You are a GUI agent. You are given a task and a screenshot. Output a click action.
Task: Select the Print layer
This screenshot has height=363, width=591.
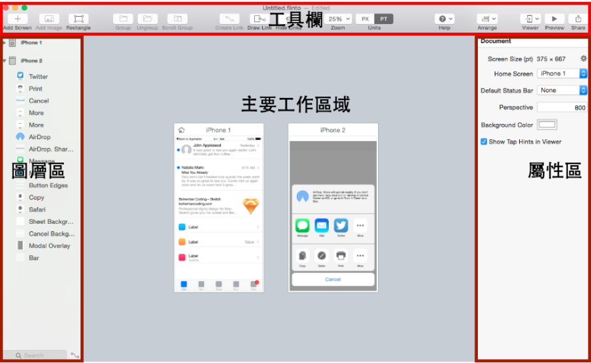(x=41, y=89)
